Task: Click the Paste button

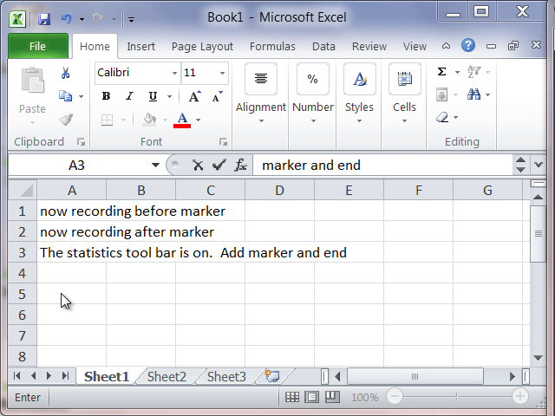Action: coord(32,92)
